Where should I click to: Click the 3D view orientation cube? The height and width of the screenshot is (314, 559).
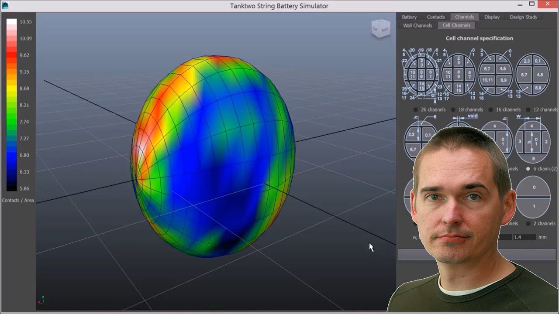pos(380,29)
